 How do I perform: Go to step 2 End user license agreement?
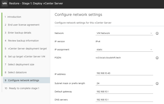point(22,25)
